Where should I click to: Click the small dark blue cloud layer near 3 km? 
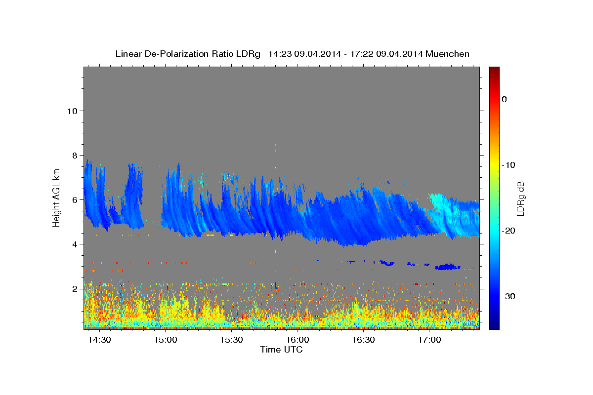point(448,267)
